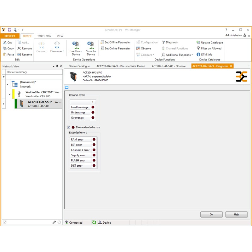Click the Save icon in title bar
The height and width of the screenshot is (252, 252).
(9, 30)
